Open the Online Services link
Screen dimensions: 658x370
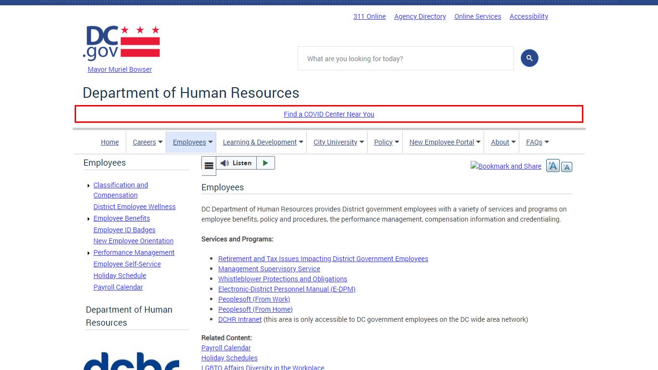(x=478, y=16)
